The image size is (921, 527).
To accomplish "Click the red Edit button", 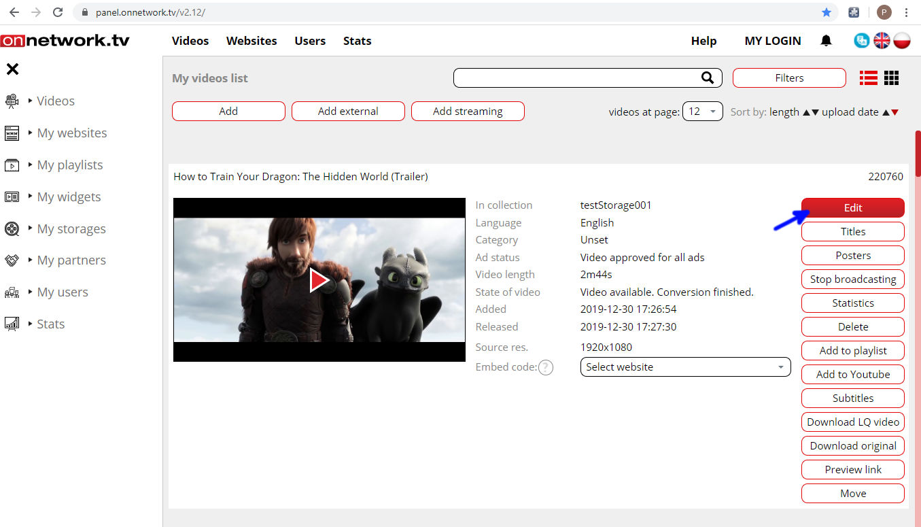I will pos(852,208).
